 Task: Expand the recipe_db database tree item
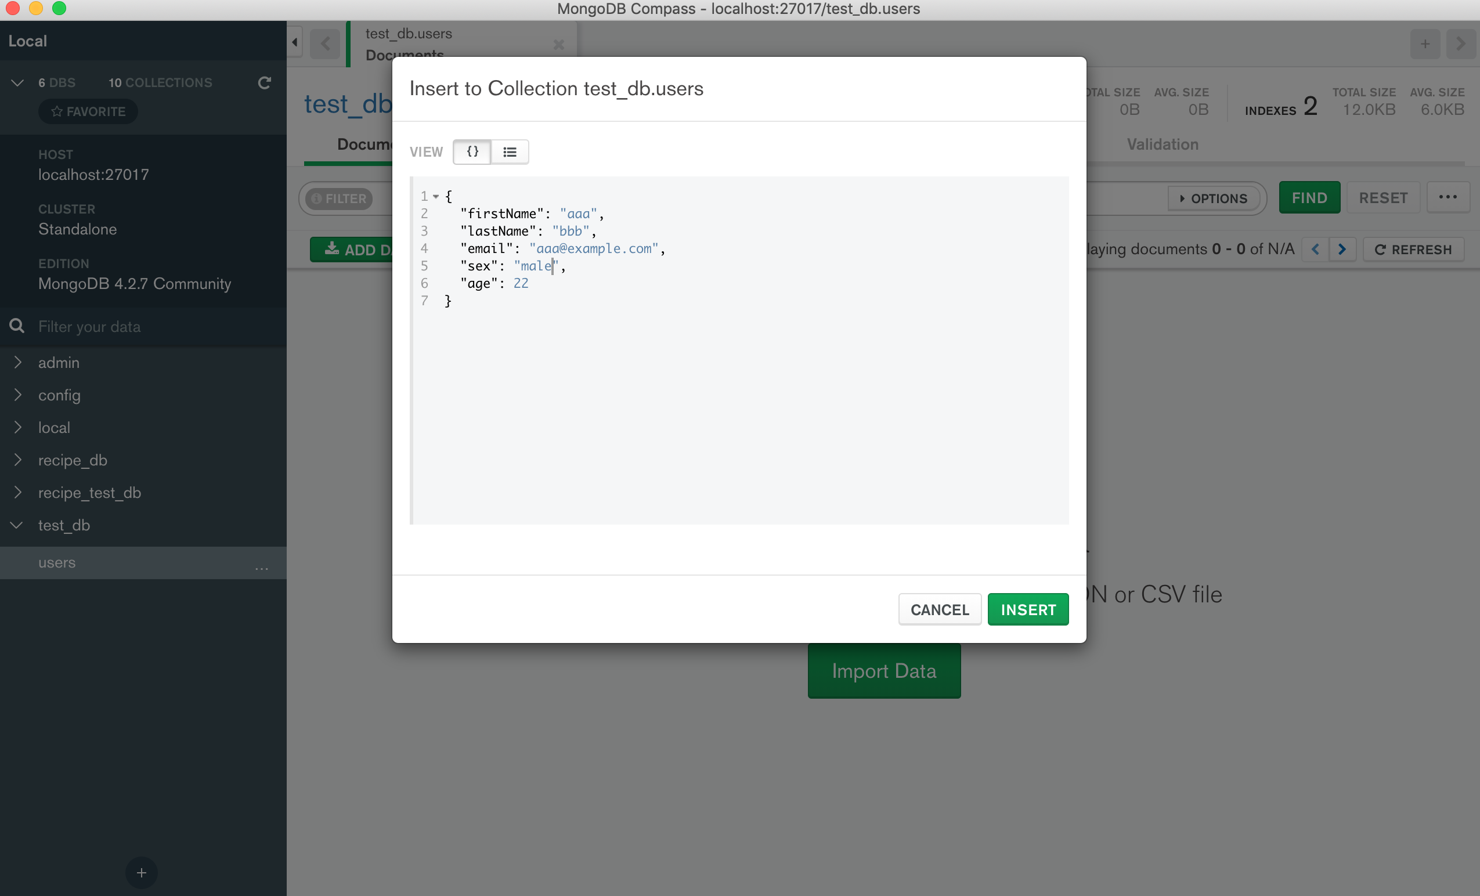point(16,460)
